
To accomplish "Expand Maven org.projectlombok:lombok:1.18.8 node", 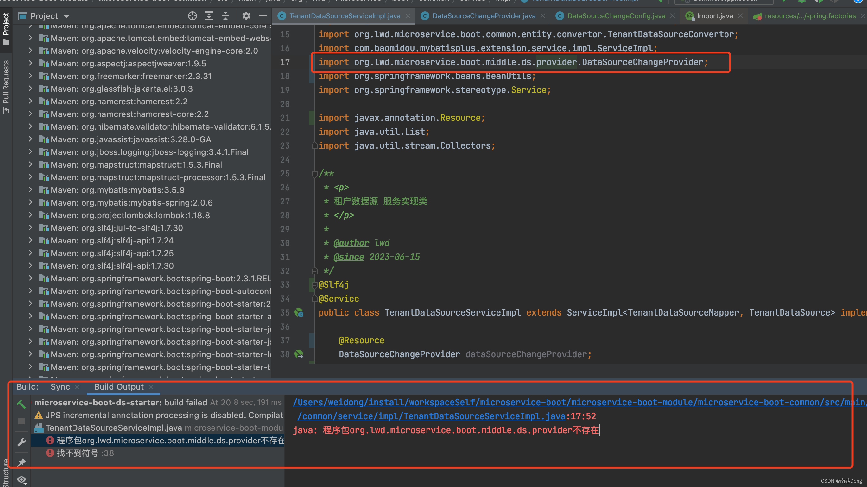I will [30, 215].
